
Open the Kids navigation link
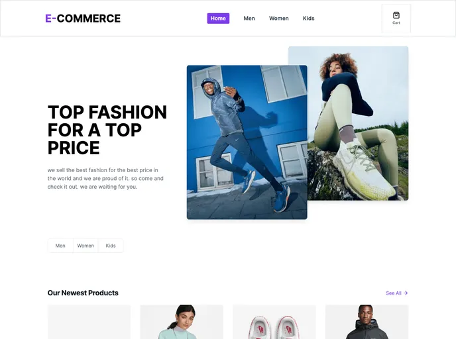point(309,19)
